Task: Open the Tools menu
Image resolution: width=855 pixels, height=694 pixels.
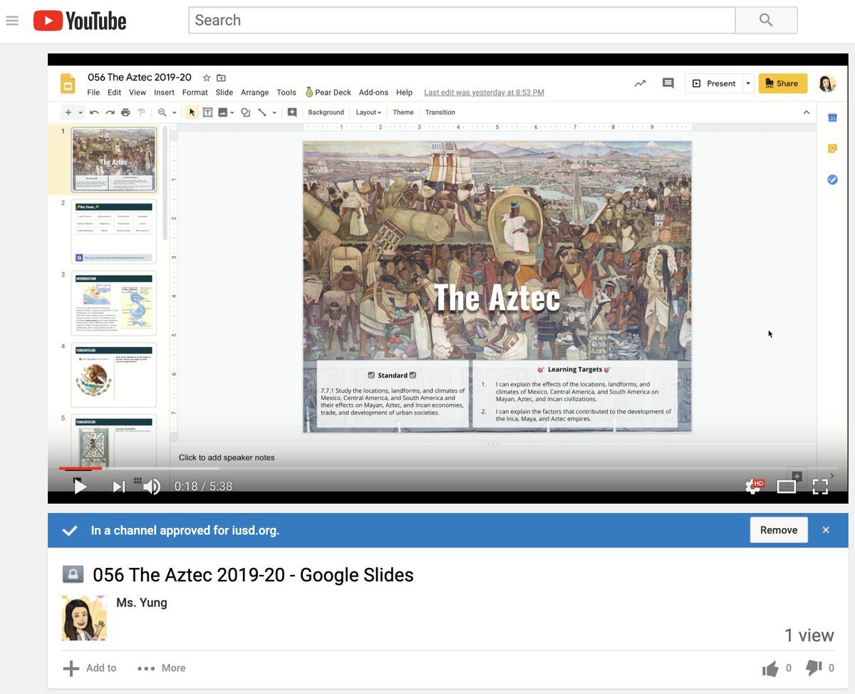Action: (x=286, y=93)
